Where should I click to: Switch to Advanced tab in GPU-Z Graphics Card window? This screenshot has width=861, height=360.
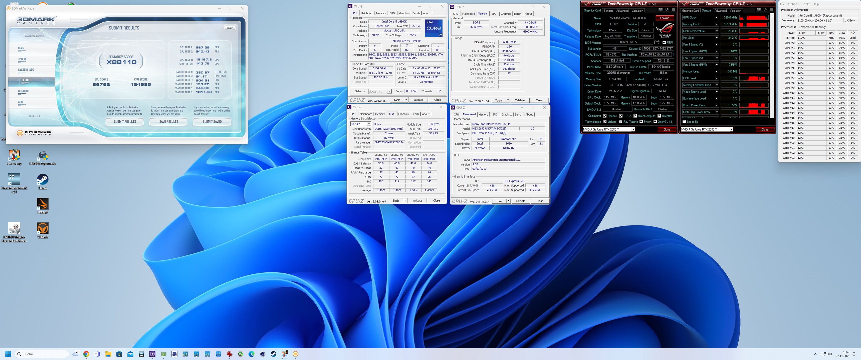[622, 11]
